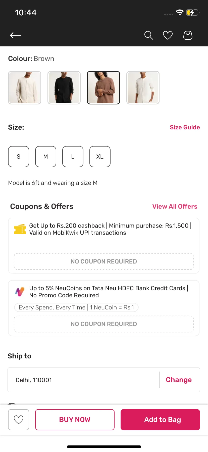Viewport: 208px width, 452px height.
Task: Tap the back arrow icon
Action: tap(16, 35)
